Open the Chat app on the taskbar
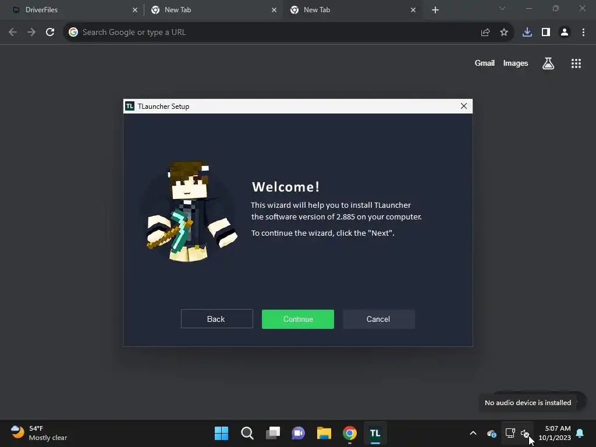The width and height of the screenshot is (596, 447). 299,433
